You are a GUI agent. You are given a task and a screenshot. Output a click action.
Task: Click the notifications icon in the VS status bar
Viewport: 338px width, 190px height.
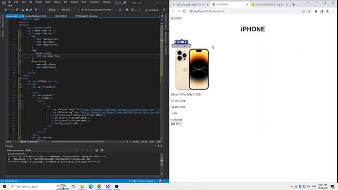coord(161,181)
